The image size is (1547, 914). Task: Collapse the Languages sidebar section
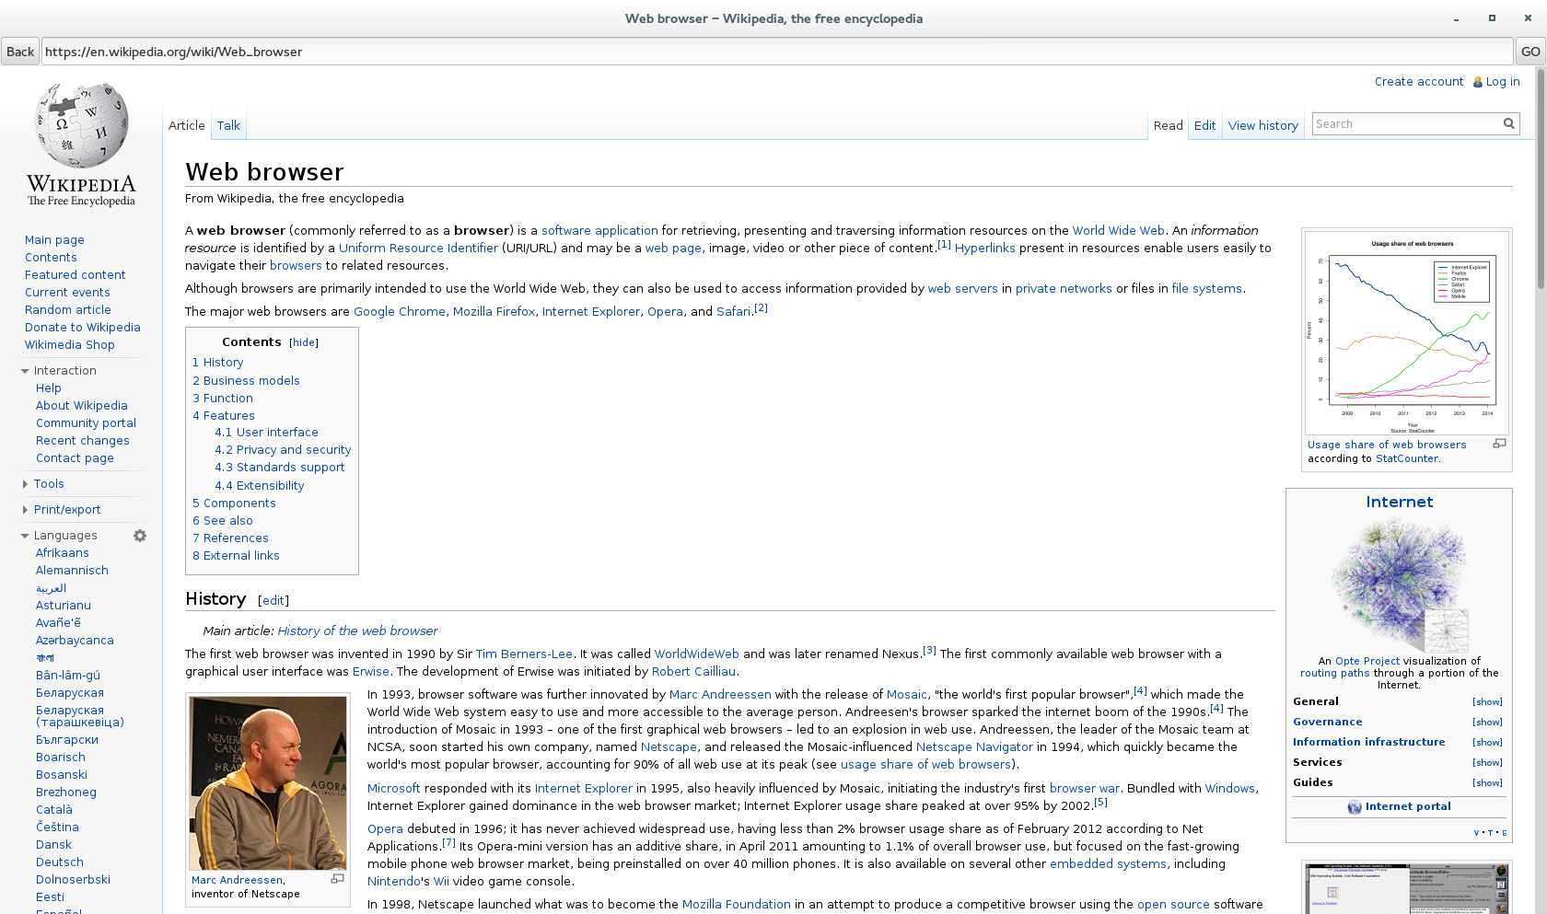click(25, 536)
